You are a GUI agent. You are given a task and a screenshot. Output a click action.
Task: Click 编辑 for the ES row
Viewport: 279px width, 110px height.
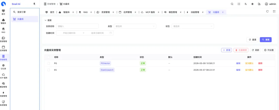[238, 70]
